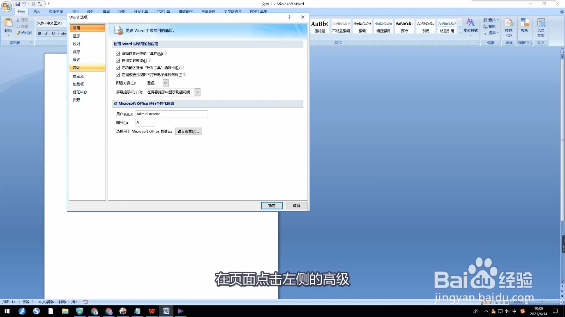Select 高级 in the options sidebar
The height and width of the screenshot is (317, 565).
pyautogui.click(x=76, y=68)
